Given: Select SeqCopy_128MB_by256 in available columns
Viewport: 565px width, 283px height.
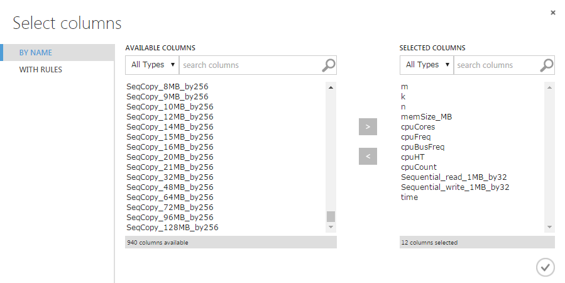Looking at the screenshot, I should (x=172, y=227).
